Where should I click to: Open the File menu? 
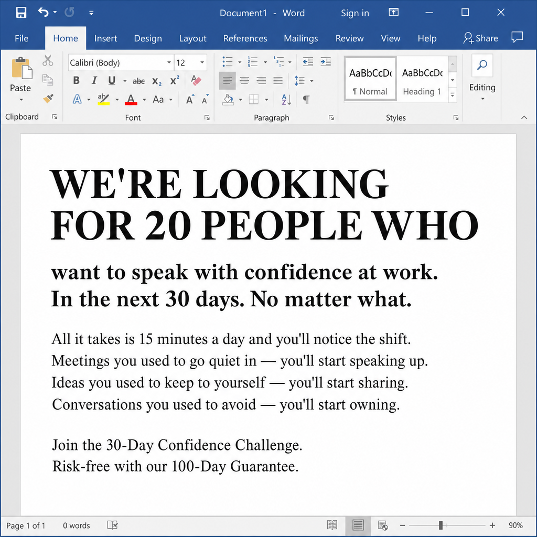click(21, 38)
